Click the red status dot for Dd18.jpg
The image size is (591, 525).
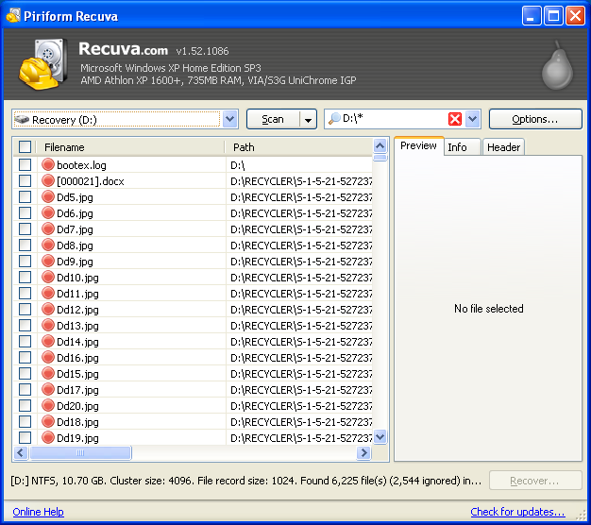[48, 421]
